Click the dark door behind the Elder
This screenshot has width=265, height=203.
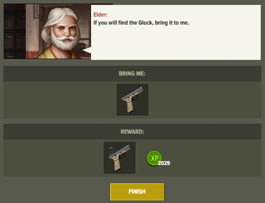(15, 31)
